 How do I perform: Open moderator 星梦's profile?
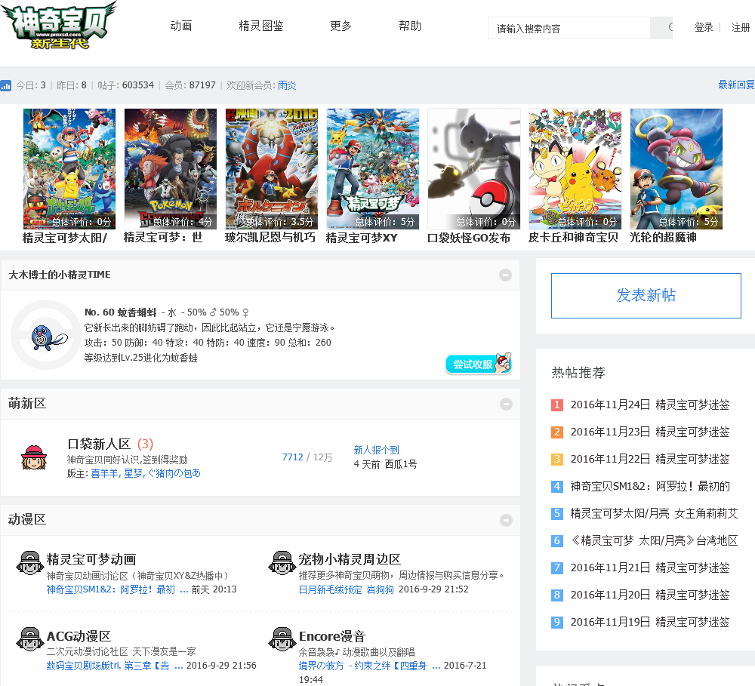coord(134,473)
